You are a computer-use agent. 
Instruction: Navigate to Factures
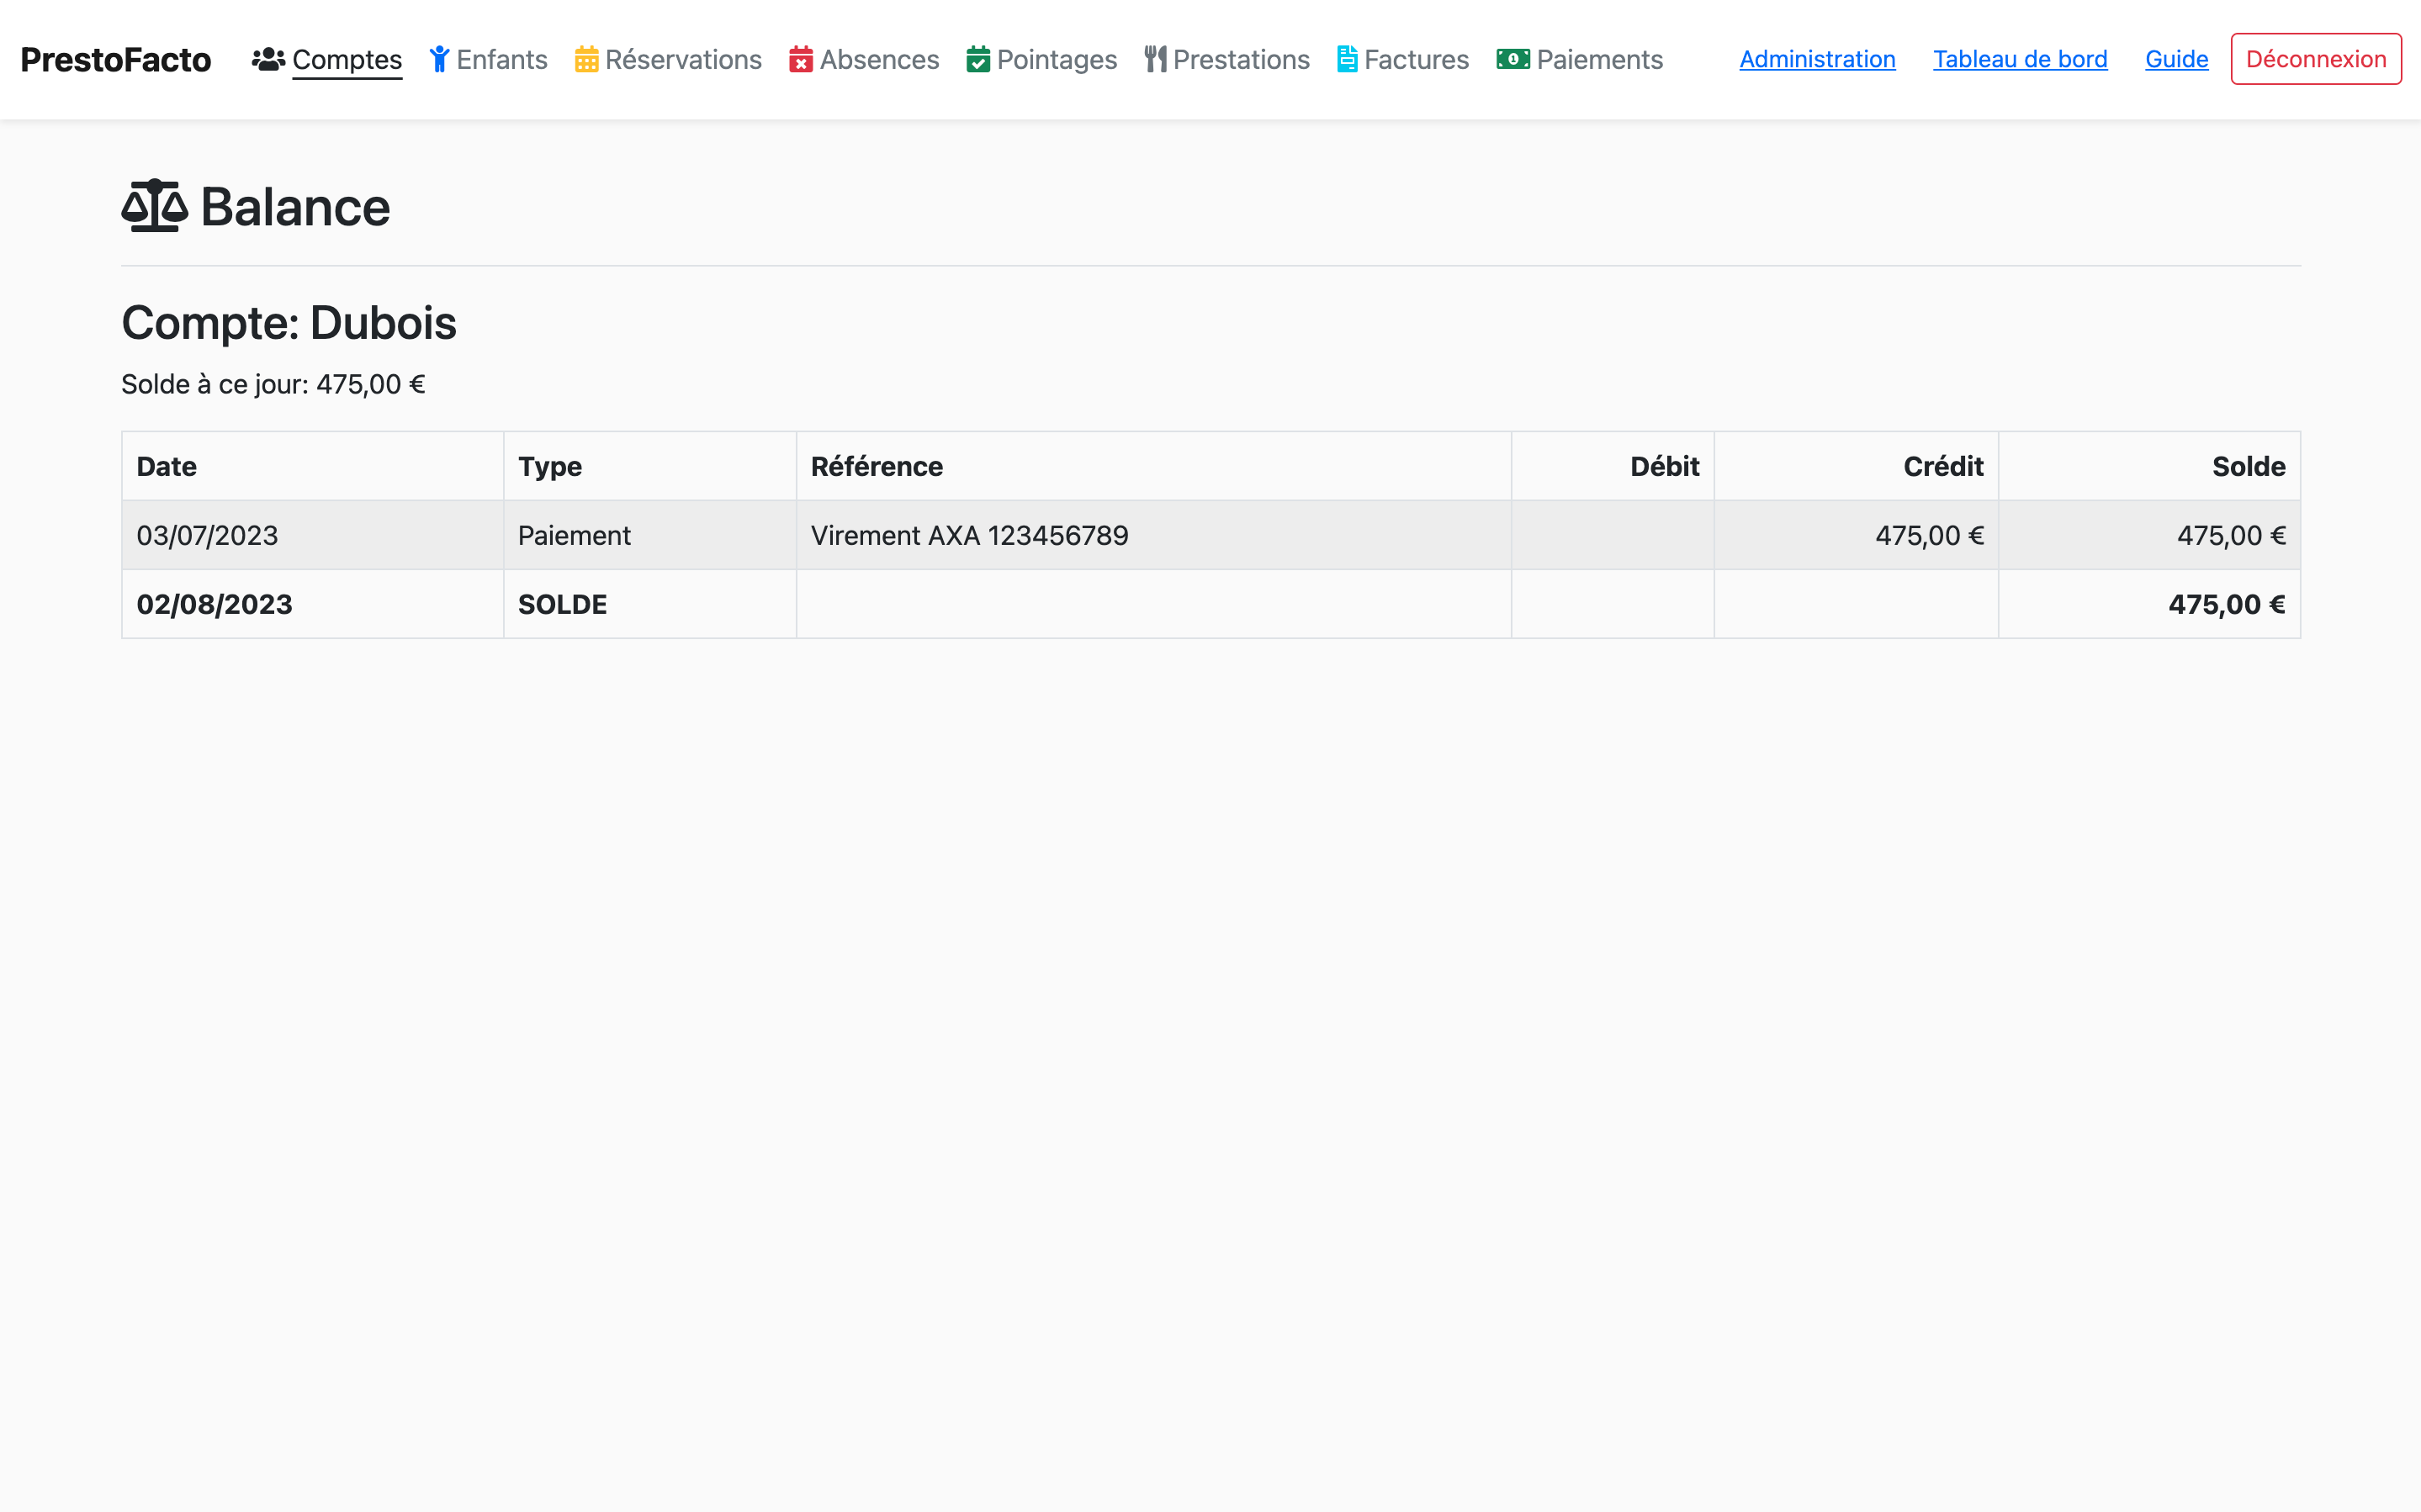coord(1416,60)
